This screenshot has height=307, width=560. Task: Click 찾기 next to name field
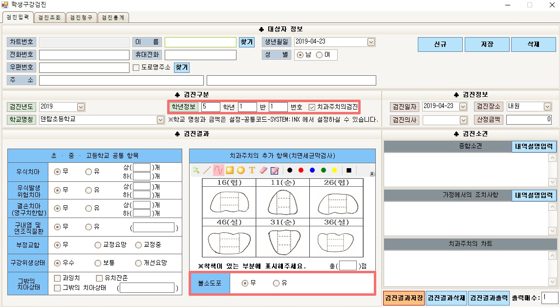coord(246,42)
